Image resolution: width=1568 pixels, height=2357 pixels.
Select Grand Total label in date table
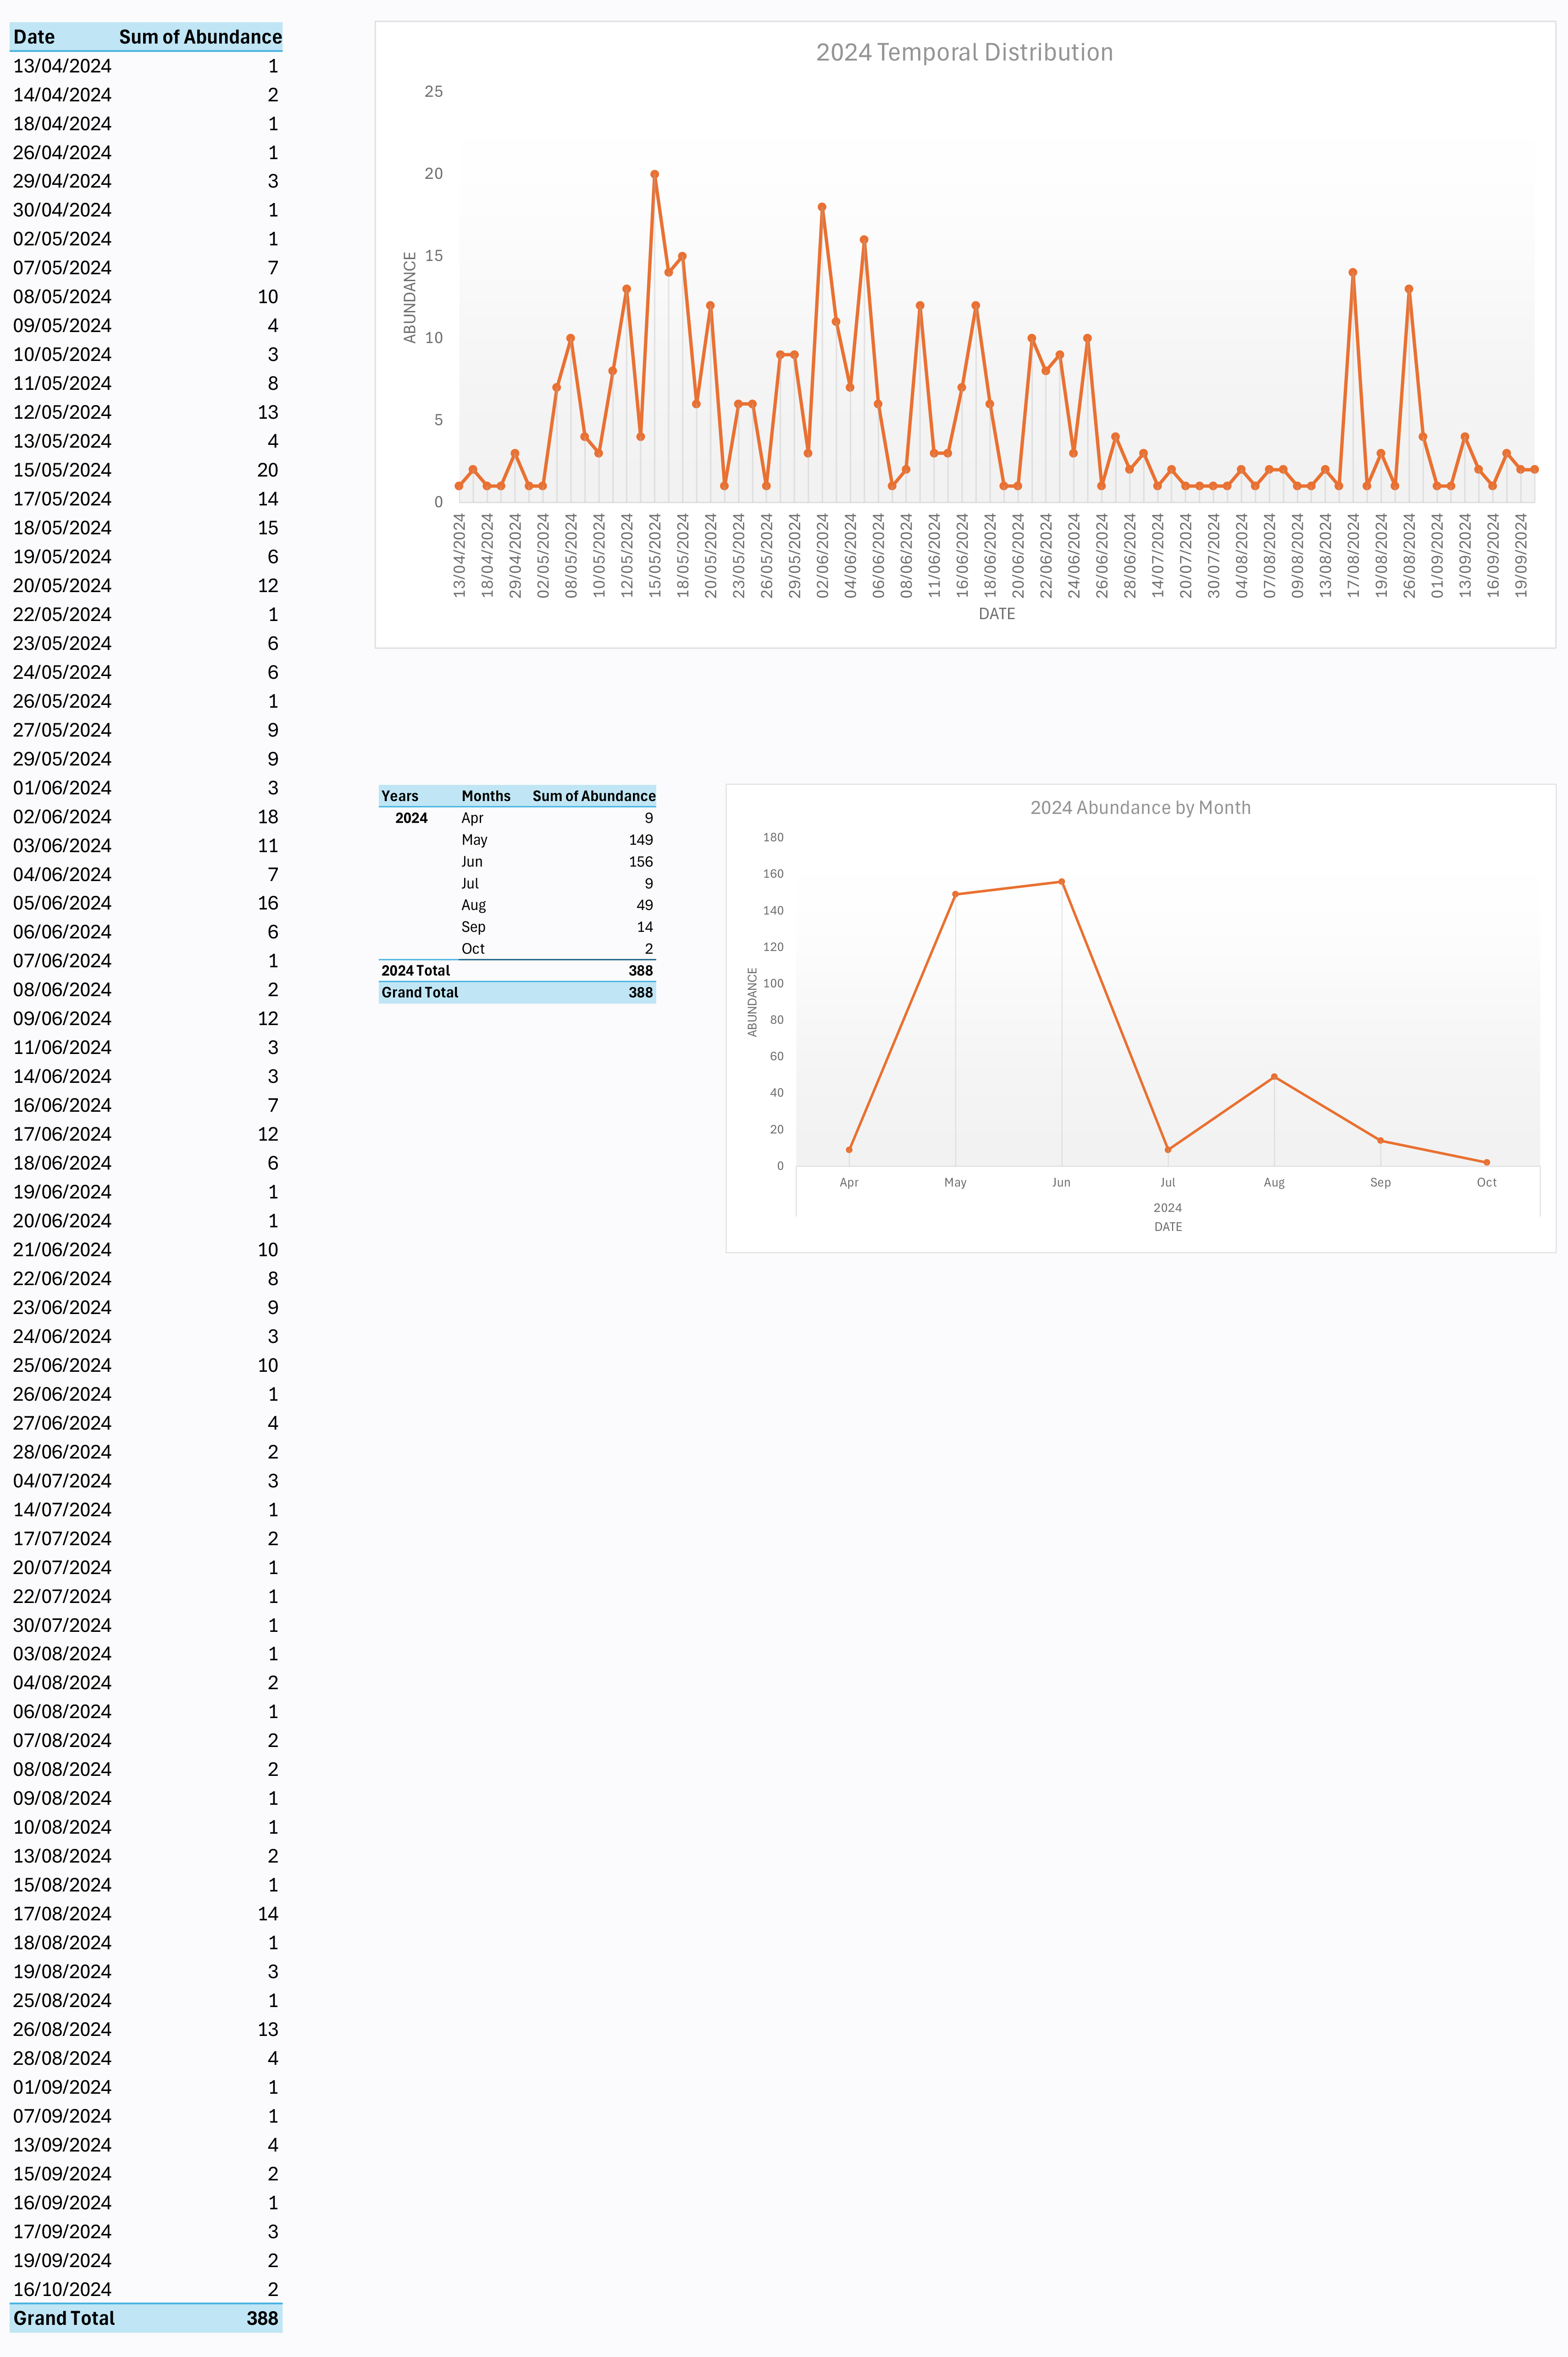click(64, 2318)
